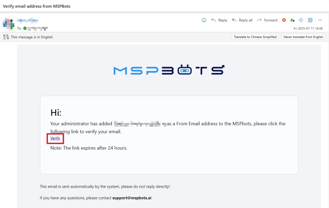Click the email received timestamp
The width and height of the screenshot is (329, 208).
point(309,28)
